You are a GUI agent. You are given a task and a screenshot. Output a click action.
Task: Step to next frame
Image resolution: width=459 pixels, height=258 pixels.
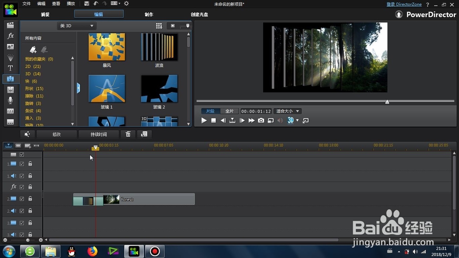(242, 120)
